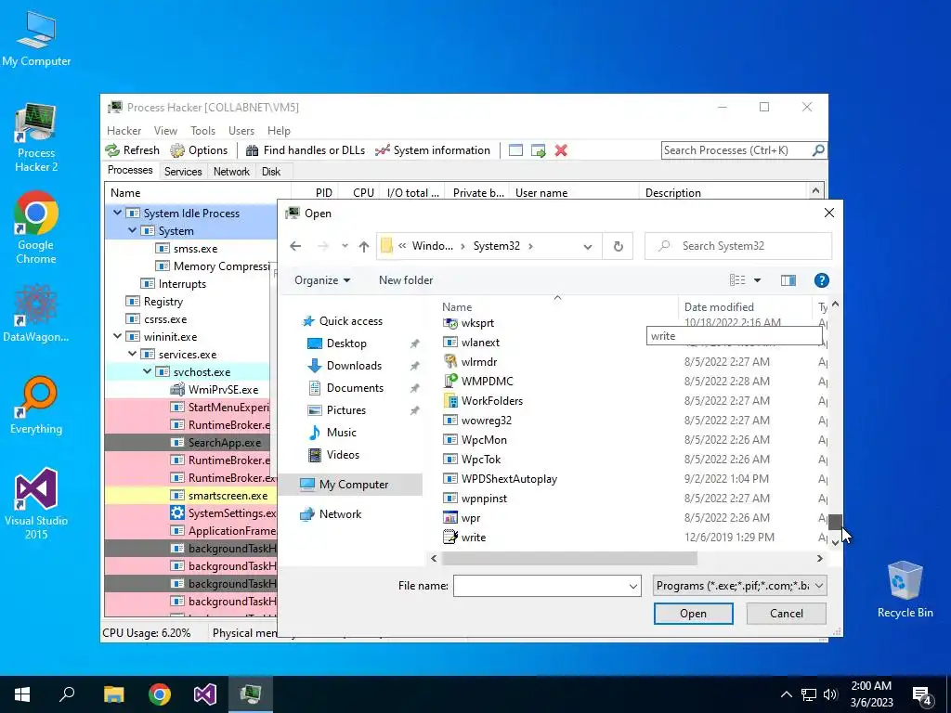
Task: Switch to the Network tab
Action: tap(231, 172)
